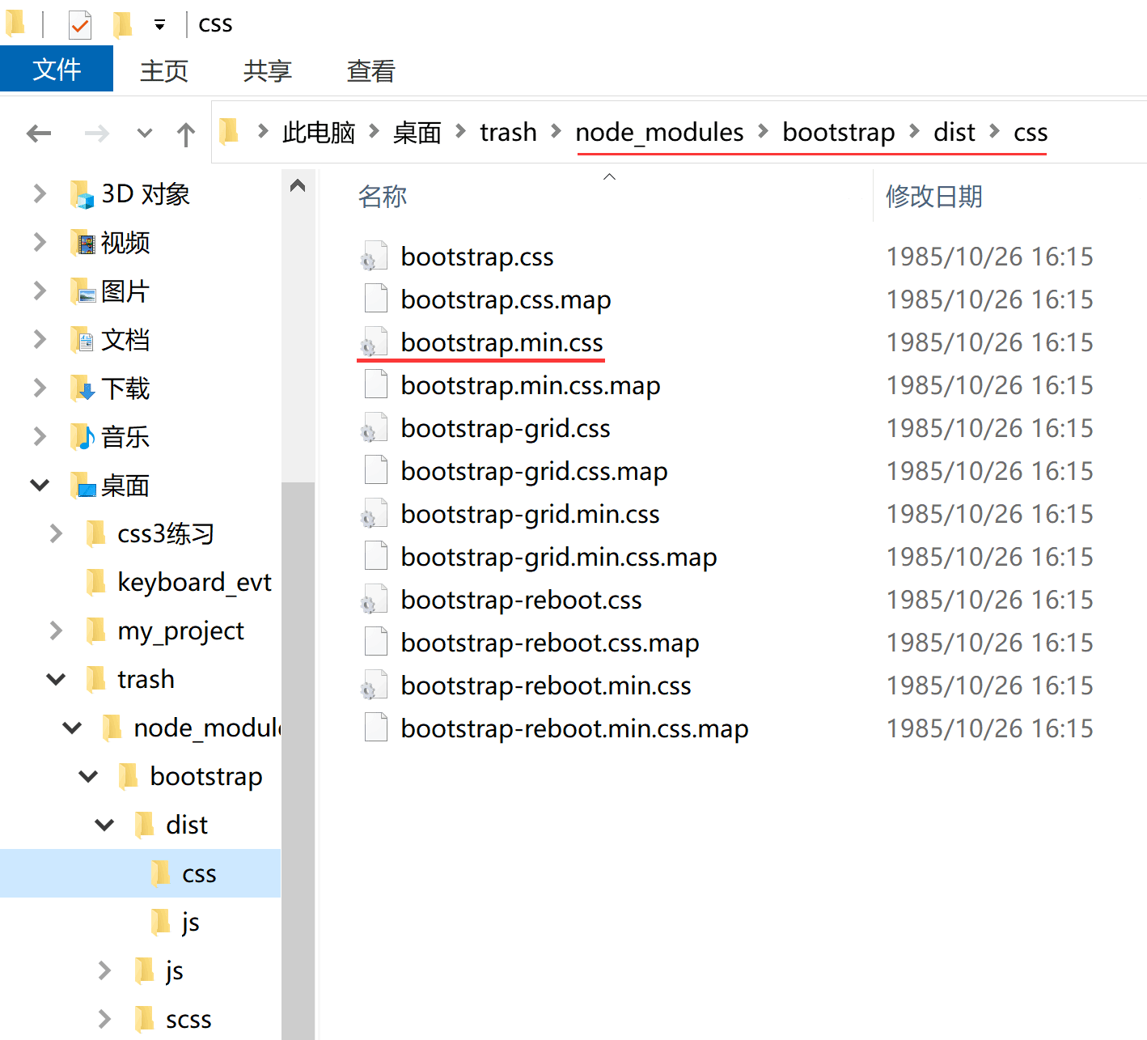Open dropdown chevron after 此电脑 breadcrumb
The width and height of the screenshot is (1147, 1040).
(375, 131)
